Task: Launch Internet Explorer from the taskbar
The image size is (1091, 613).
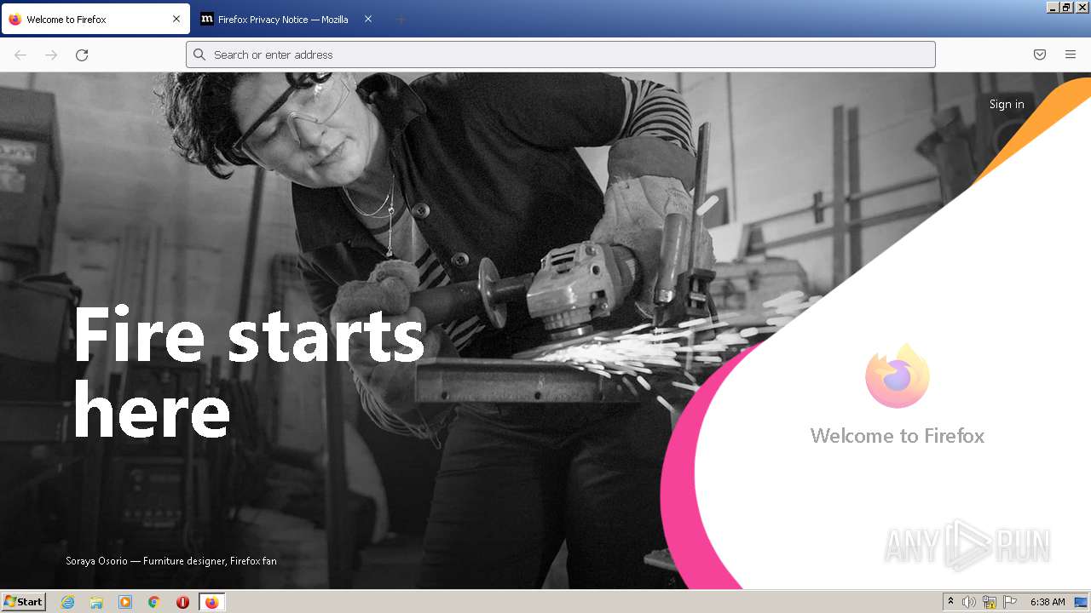Action: [x=68, y=602]
